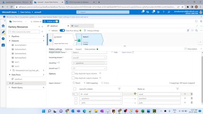Viewport: 203px width, 114px height.
Task: Tick the select-all checkbox in the mapping header
Action: click(75, 89)
